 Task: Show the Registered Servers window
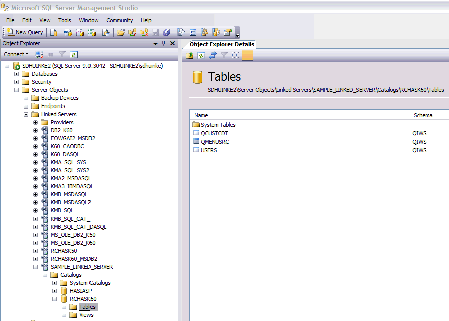(182, 32)
